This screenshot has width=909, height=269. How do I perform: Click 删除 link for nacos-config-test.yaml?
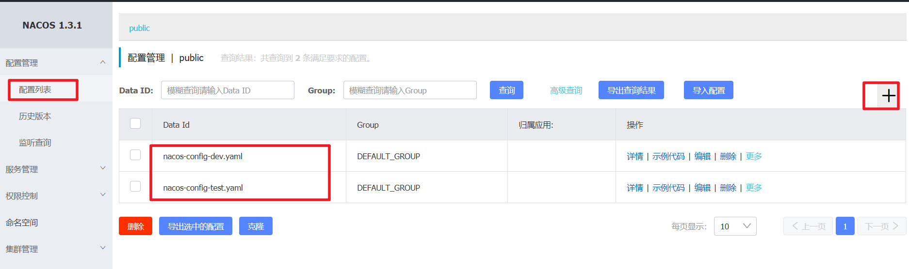tap(728, 188)
